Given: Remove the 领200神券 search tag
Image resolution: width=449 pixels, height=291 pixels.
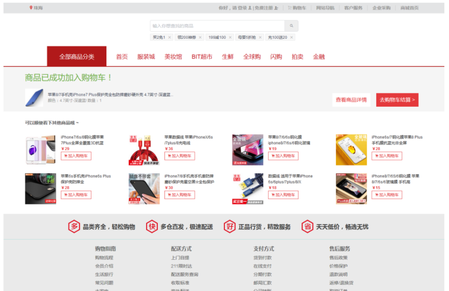Looking at the screenshot, I should pyautogui.click(x=200, y=37).
